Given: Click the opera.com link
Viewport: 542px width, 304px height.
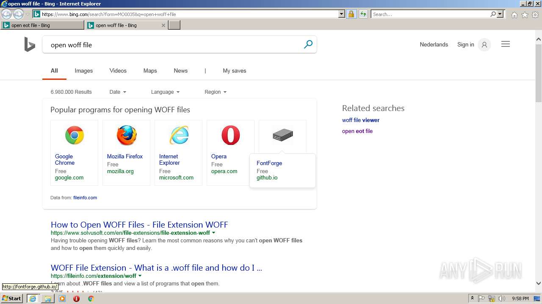Looking at the screenshot, I should pyautogui.click(x=224, y=171).
